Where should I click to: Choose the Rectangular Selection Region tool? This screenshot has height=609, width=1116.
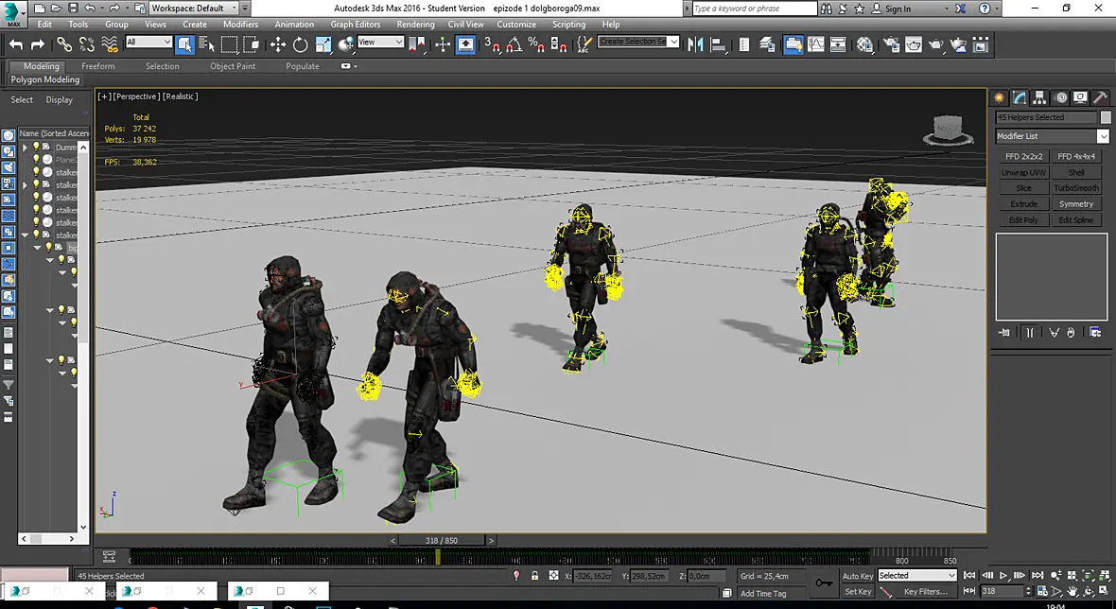pyautogui.click(x=229, y=44)
